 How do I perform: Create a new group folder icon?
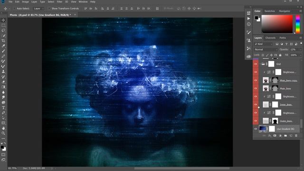285,136
